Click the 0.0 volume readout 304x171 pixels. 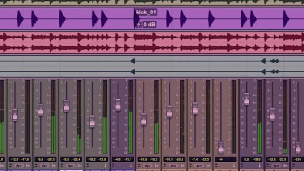246,159
